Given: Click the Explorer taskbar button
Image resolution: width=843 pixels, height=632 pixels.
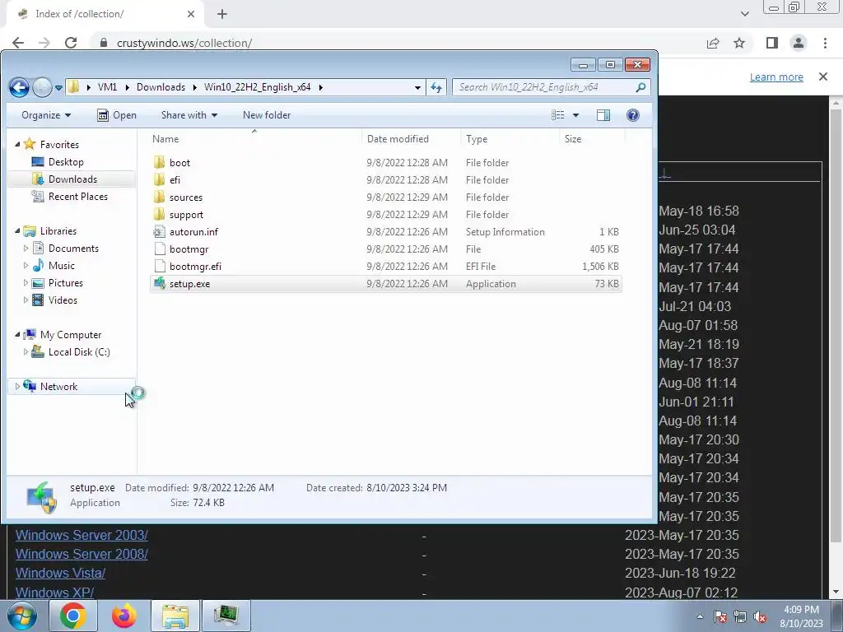Looking at the screenshot, I should click(x=175, y=616).
